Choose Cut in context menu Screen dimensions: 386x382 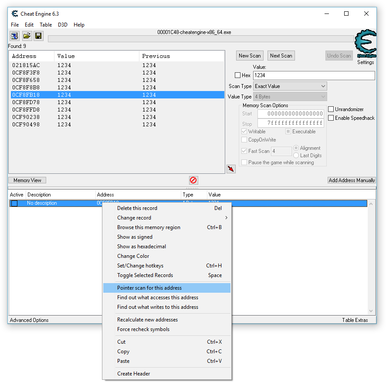pos(167,341)
